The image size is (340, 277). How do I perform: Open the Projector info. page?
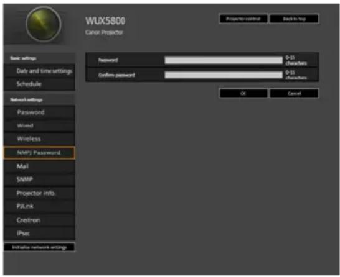39,193
